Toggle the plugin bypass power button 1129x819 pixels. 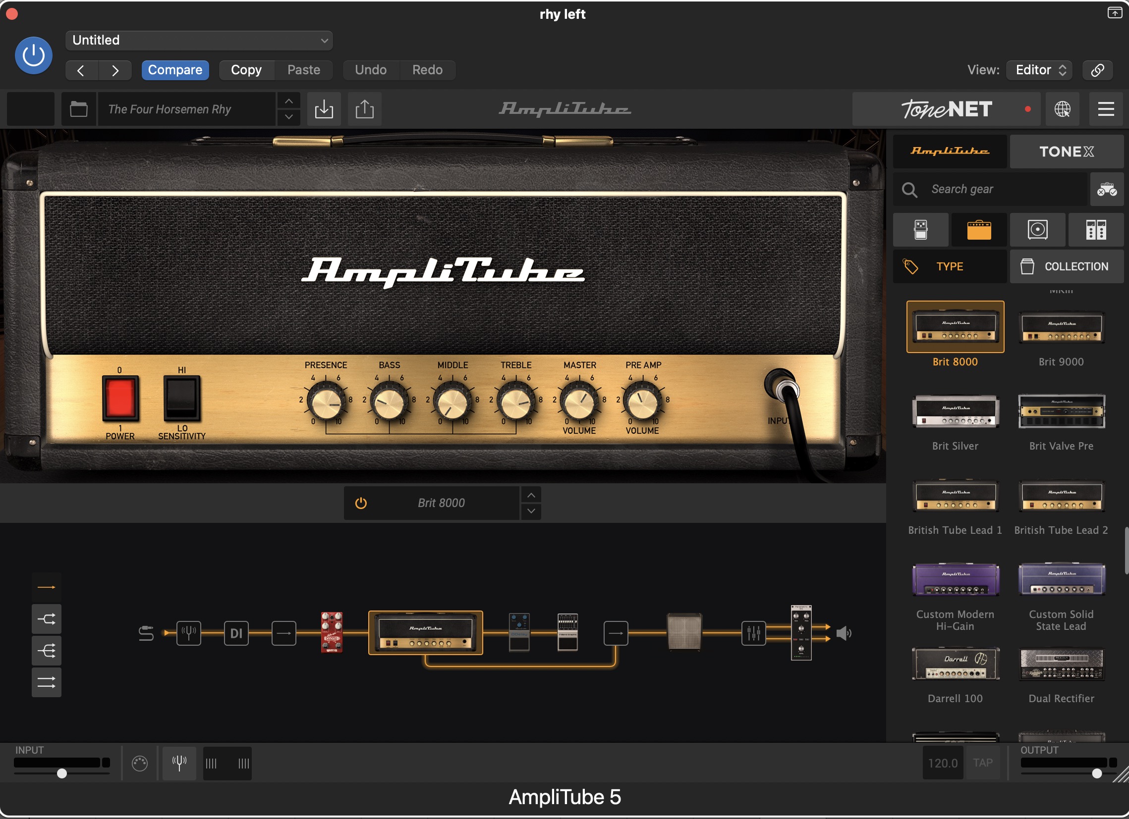(x=33, y=55)
